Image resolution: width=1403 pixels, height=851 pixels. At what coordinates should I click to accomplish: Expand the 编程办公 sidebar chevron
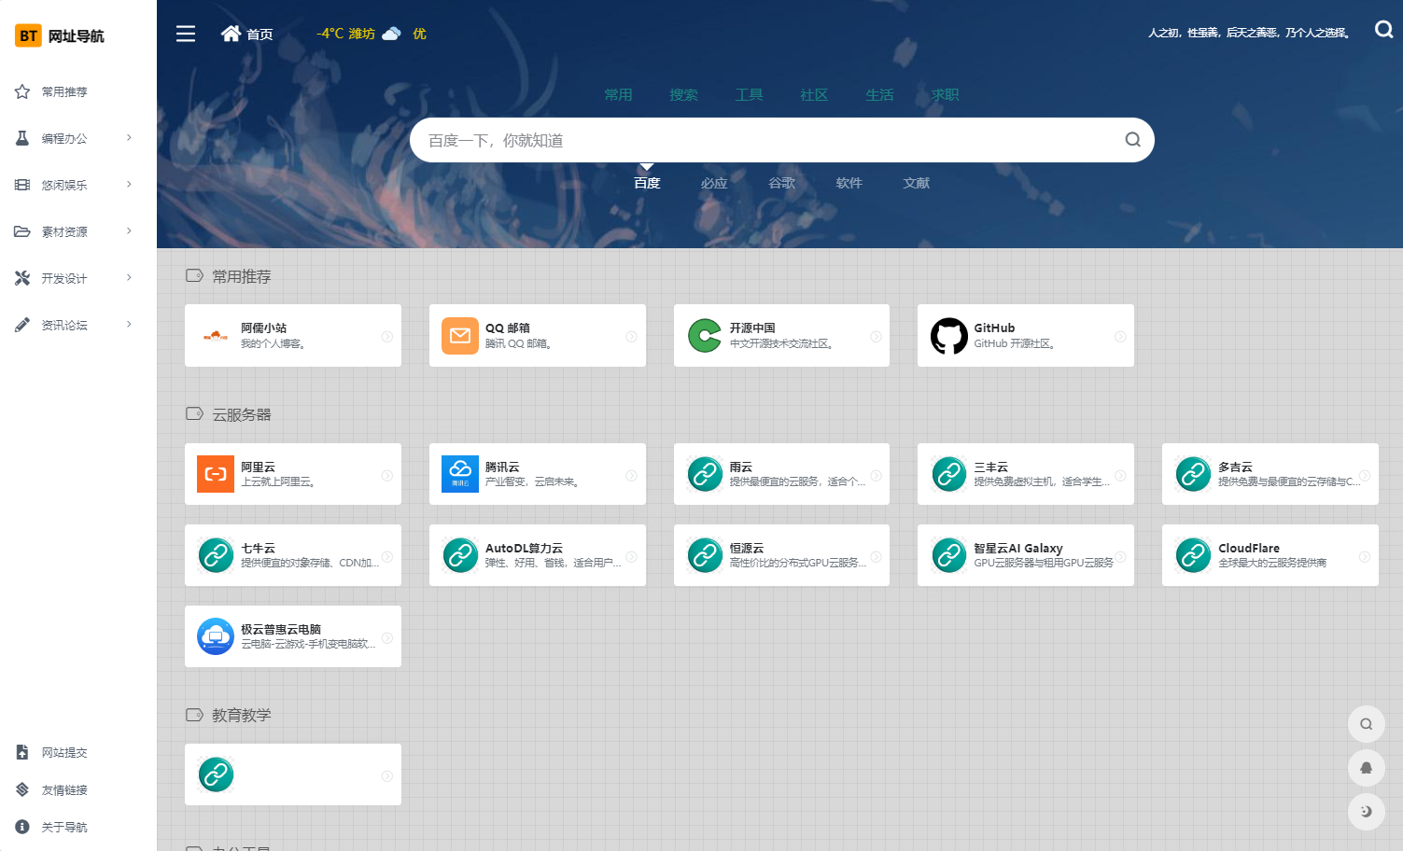[129, 138]
